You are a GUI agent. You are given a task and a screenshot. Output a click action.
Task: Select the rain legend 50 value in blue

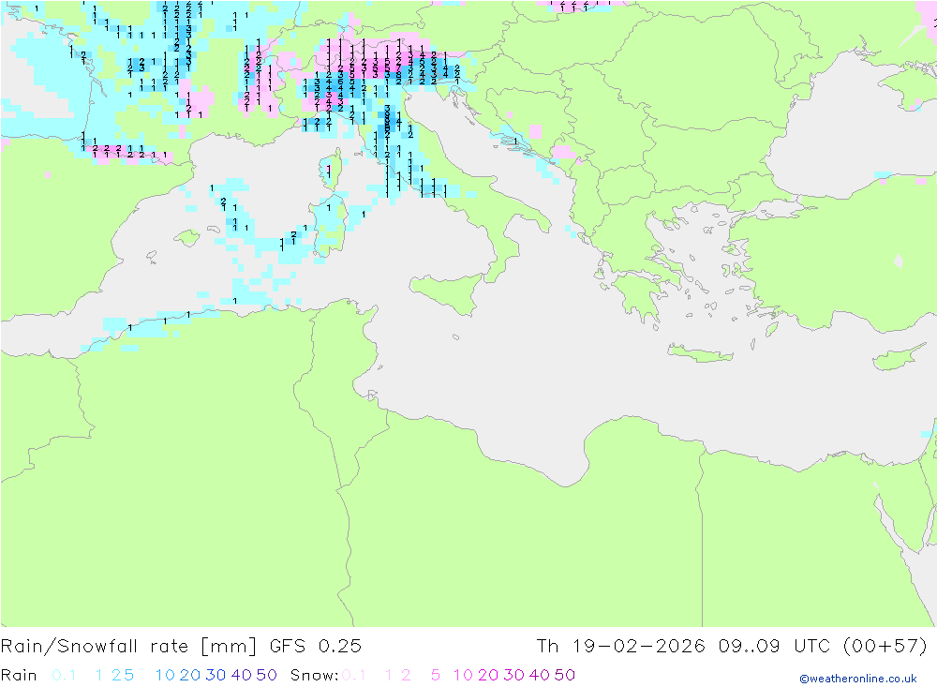coord(266,675)
